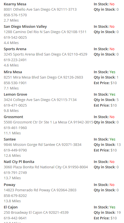Click the Natl Cty Pl Bonita store name

pyautogui.click(x=19, y=162)
